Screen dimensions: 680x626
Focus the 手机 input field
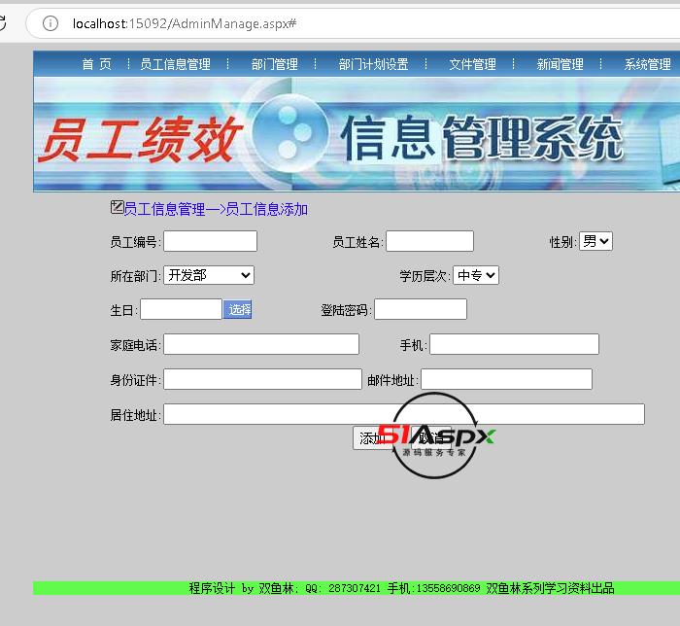[x=514, y=344]
